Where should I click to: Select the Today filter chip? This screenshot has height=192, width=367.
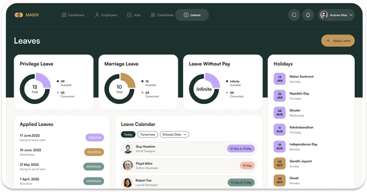[128, 135]
